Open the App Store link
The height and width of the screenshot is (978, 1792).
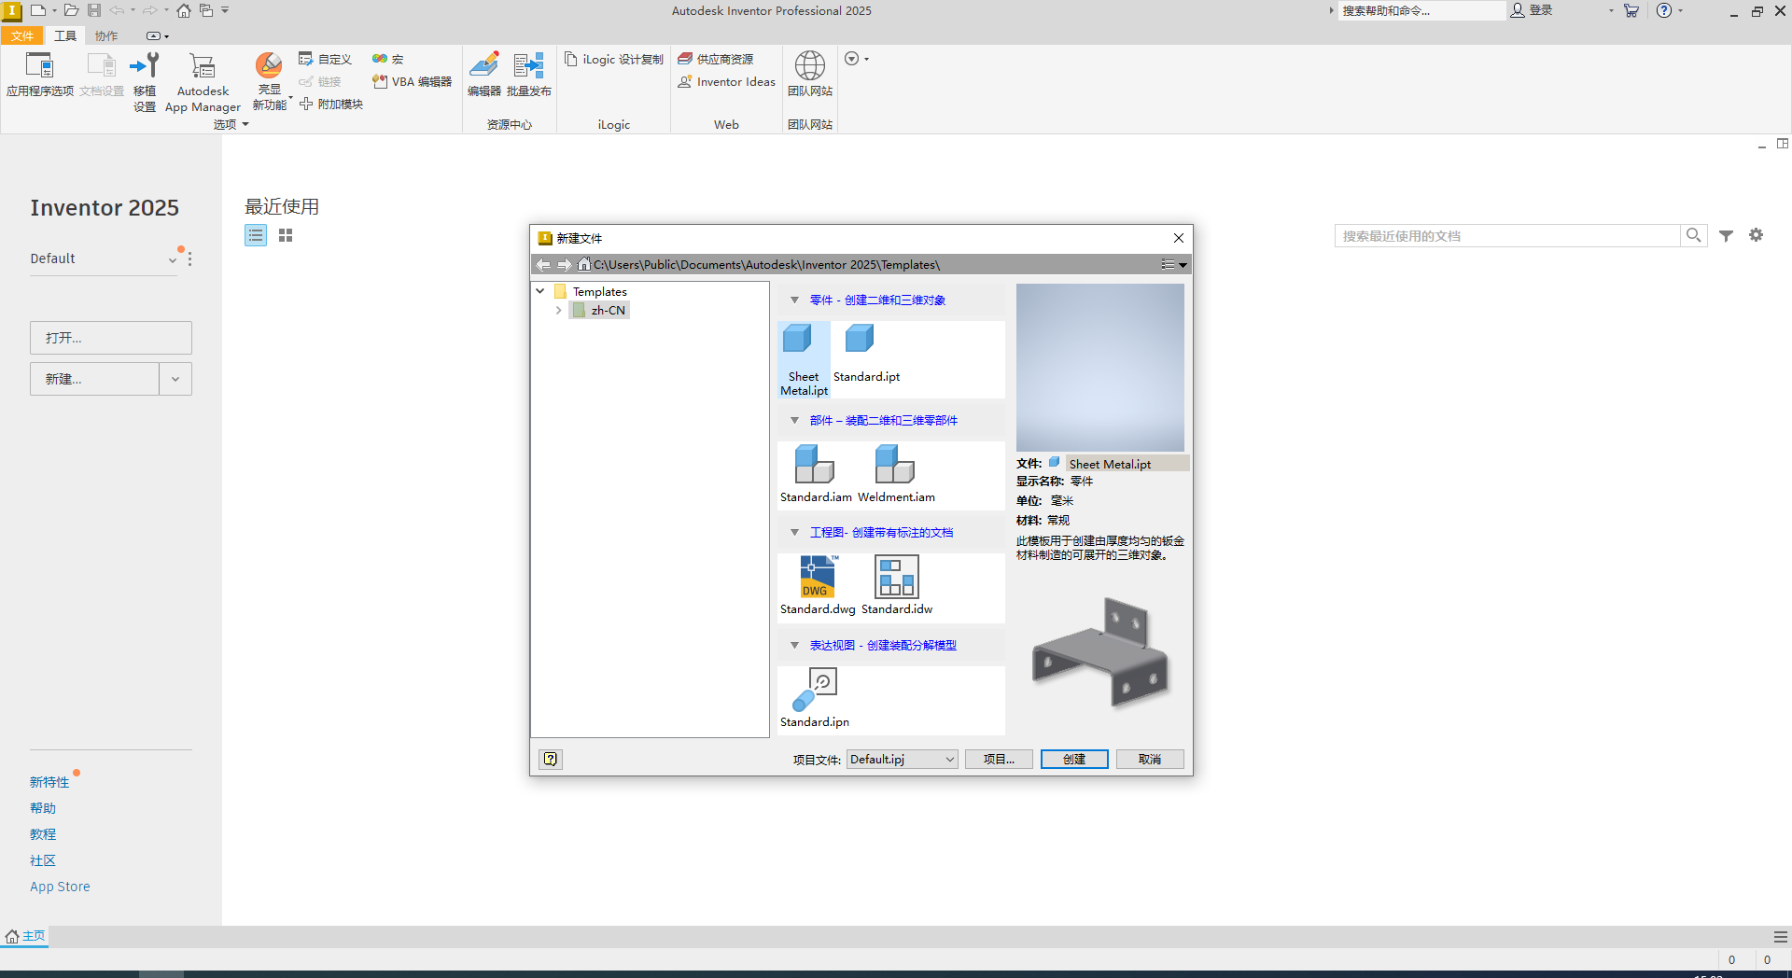point(60,886)
